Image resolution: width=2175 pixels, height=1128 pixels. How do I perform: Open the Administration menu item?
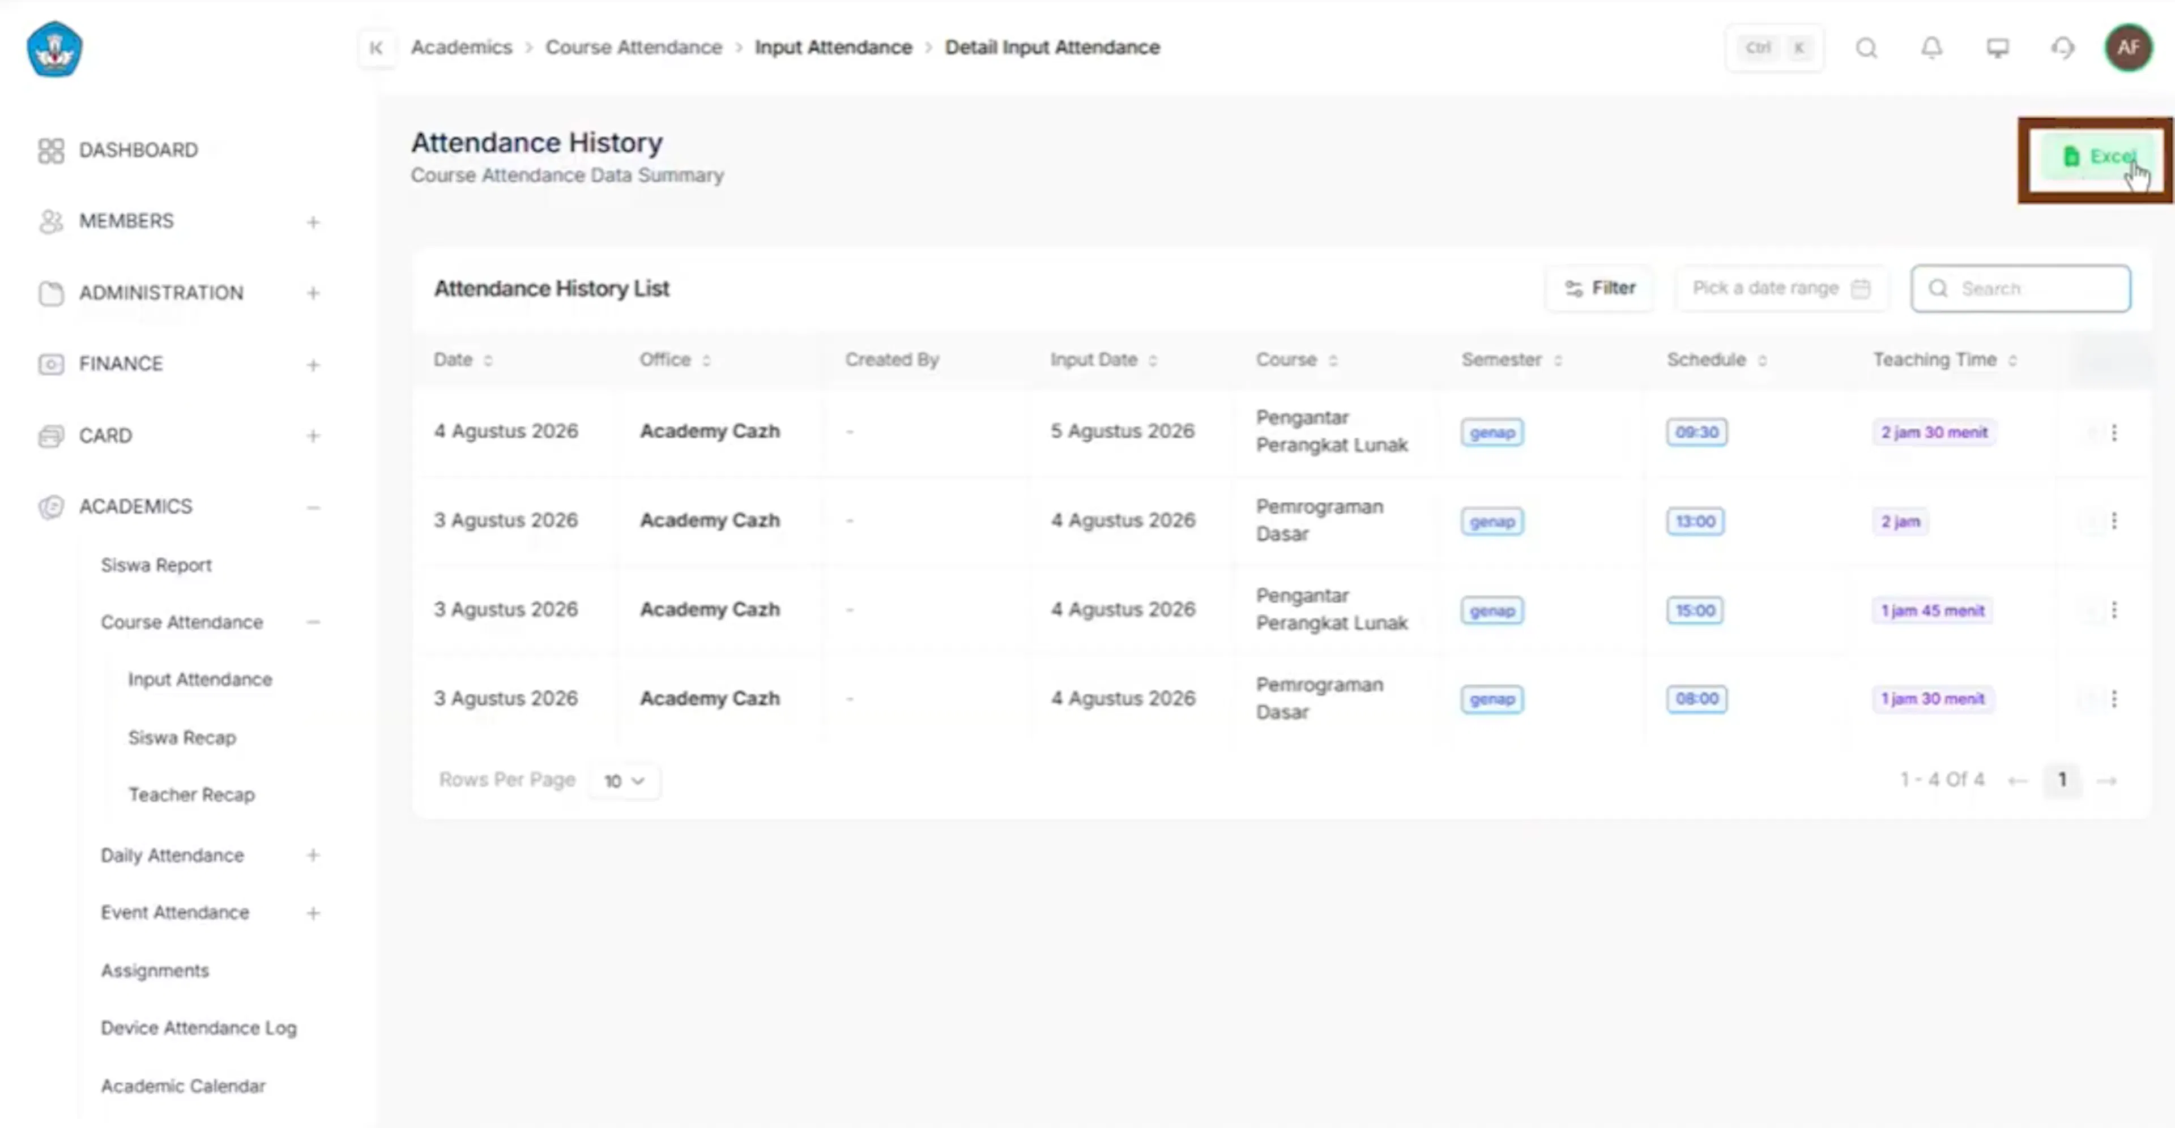tap(161, 293)
